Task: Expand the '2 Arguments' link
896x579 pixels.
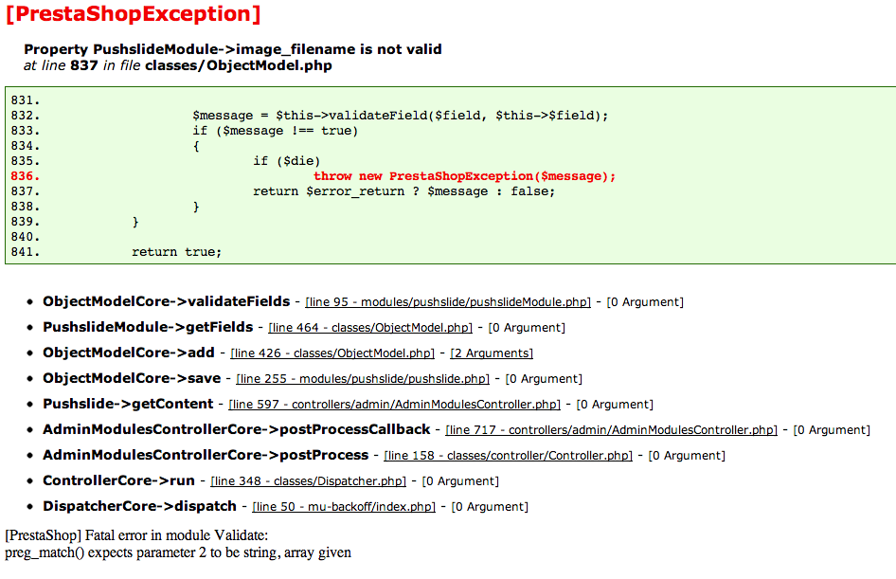Action: pyautogui.click(x=492, y=353)
